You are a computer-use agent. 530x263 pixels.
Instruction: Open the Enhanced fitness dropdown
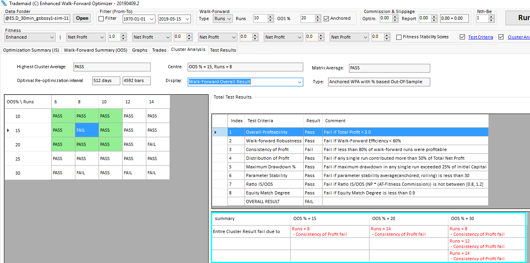52,37
